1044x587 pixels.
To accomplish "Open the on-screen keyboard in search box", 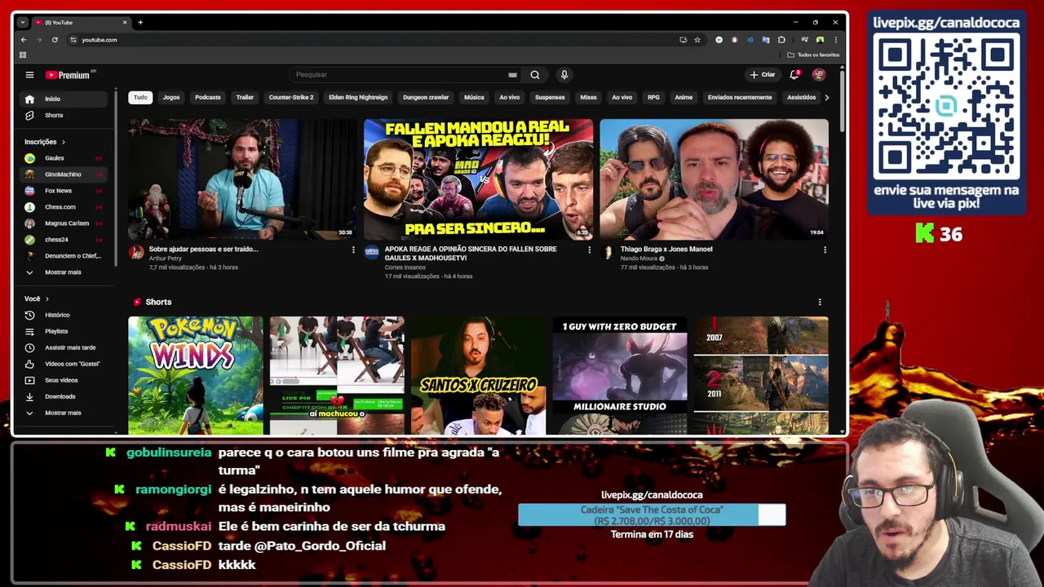I will [512, 75].
